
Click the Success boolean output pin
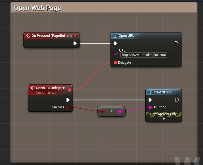click(67, 107)
